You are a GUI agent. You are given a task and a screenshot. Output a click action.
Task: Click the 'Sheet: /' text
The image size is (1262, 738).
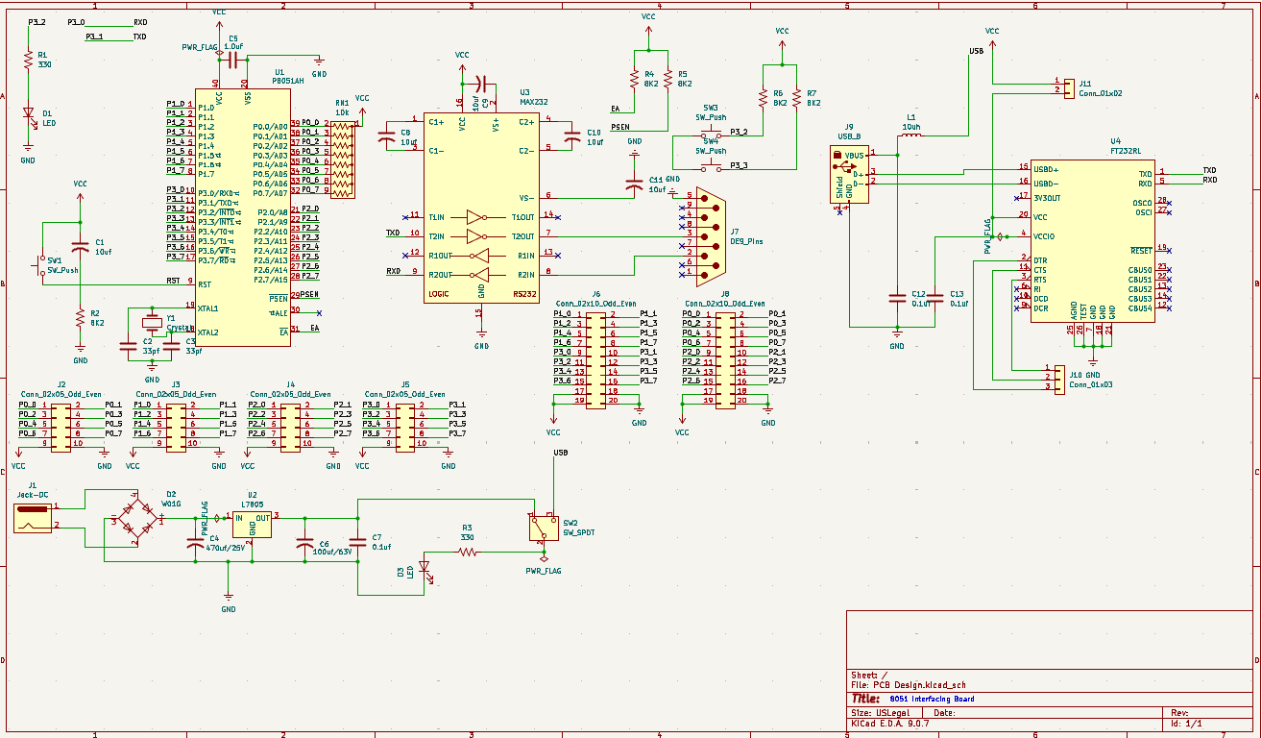[869, 675]
